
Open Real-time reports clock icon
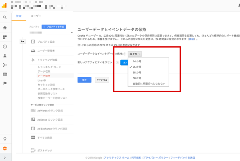pos(5,47)
